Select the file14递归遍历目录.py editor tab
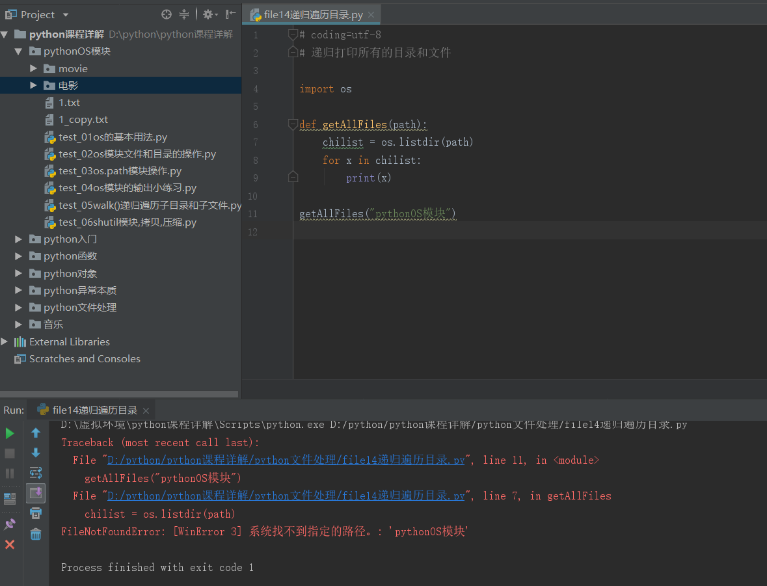Screen dimensions: 767x586 [313, 15]
